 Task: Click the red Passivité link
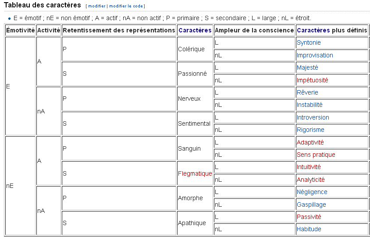309,217
